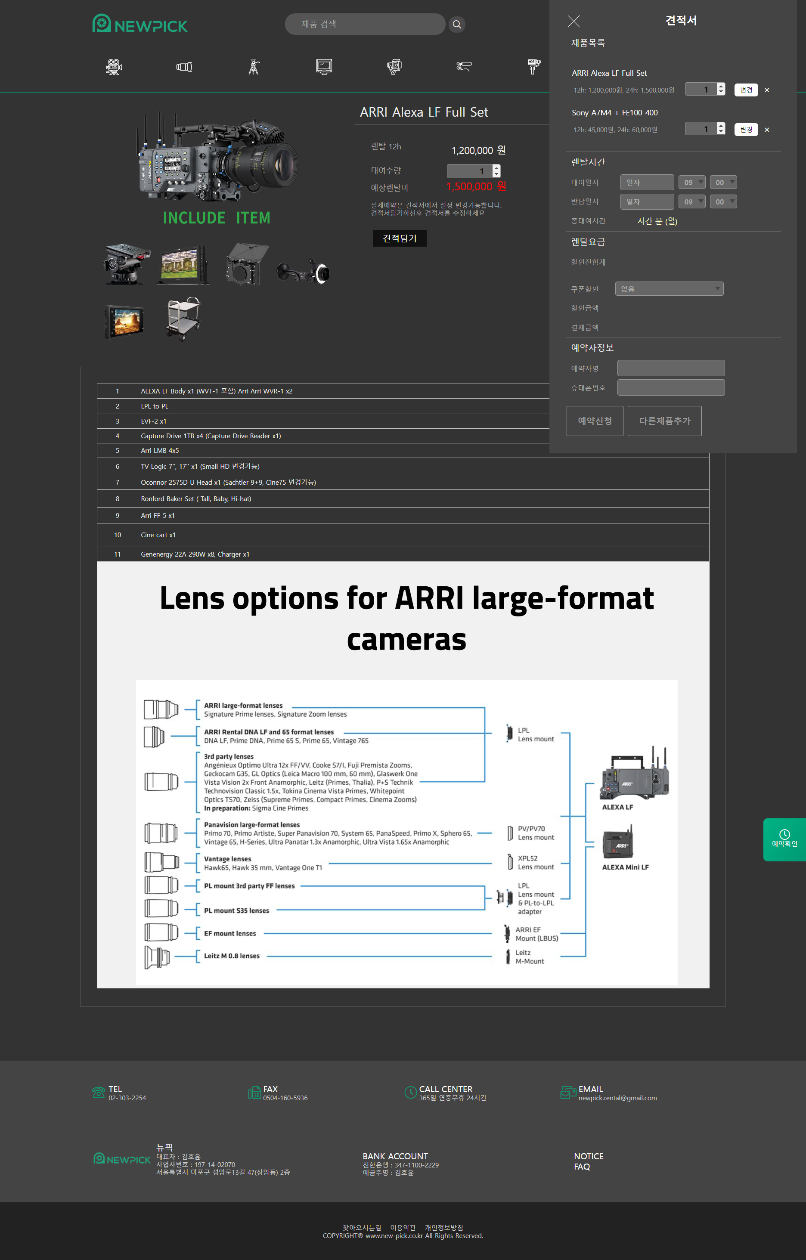View the matte box thumbnail
The image size is (806, 1260).
(247, 264)
